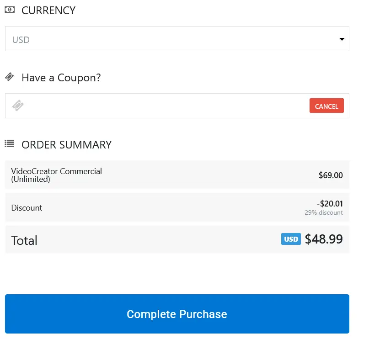
Task: Click the blue USD currency badge near Total
Action: [x=291, y=239]
